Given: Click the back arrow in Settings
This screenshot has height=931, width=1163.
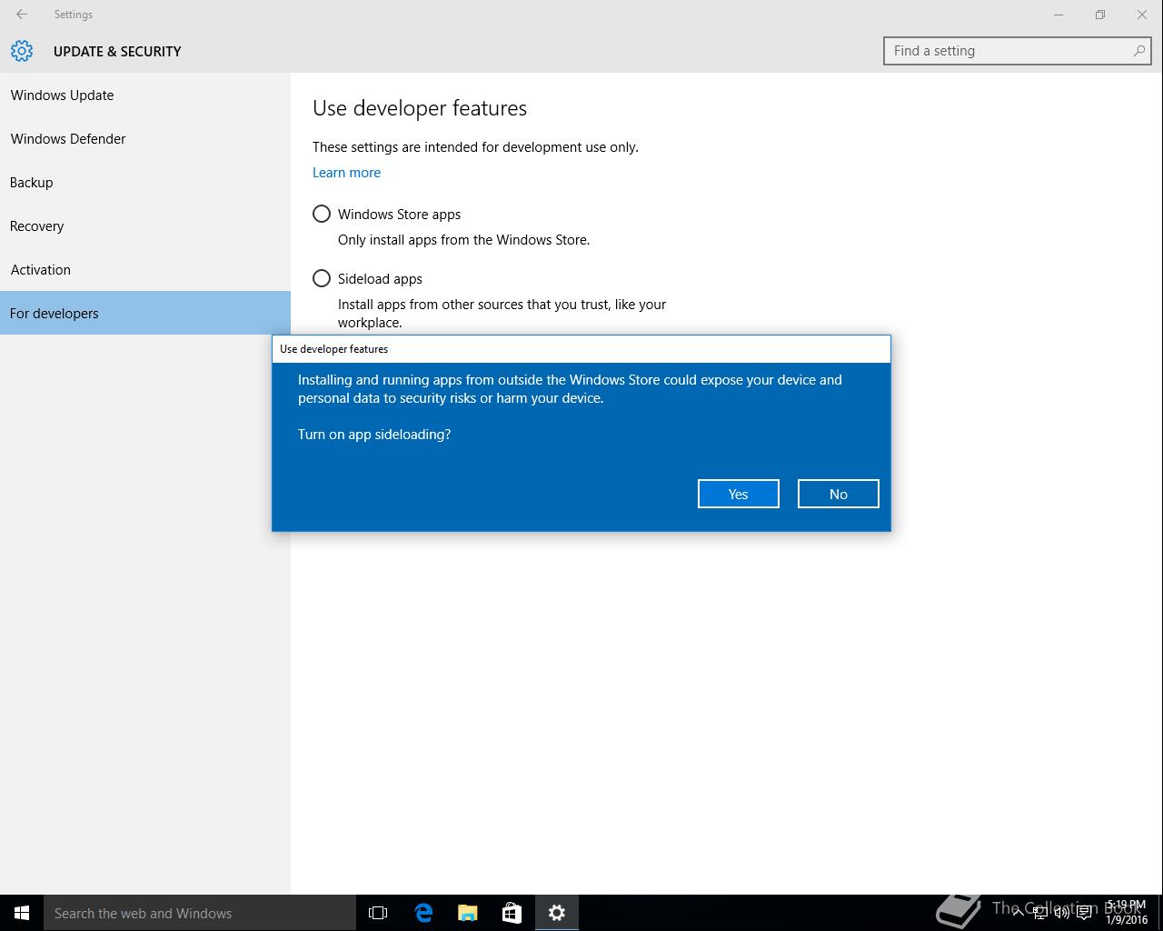Looking at the screenshot, I should click(22, 15).
